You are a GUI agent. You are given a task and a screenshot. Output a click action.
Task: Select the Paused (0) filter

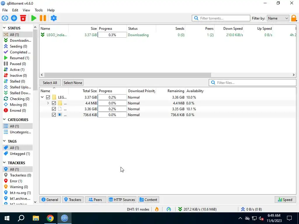pos(18,64)
